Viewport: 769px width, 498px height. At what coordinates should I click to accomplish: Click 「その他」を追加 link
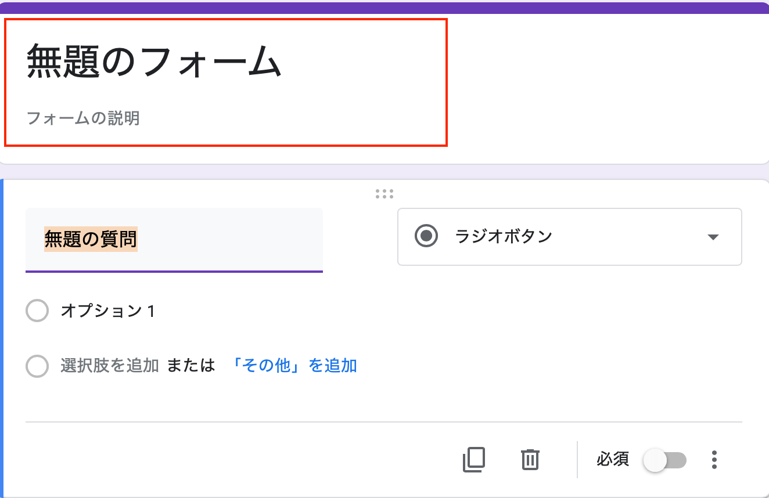point(294,366)
